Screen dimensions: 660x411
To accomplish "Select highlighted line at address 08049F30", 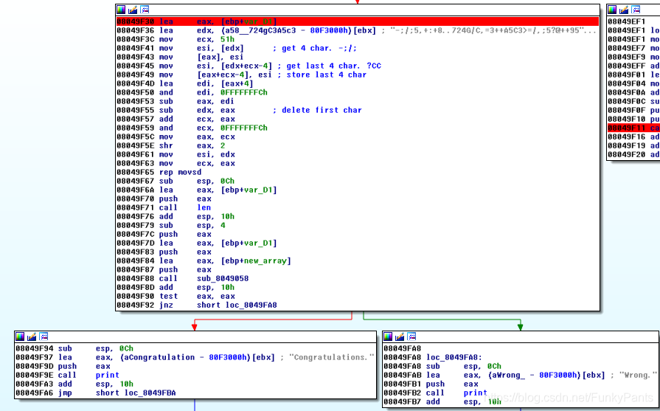I will click(x=358, y=21).
